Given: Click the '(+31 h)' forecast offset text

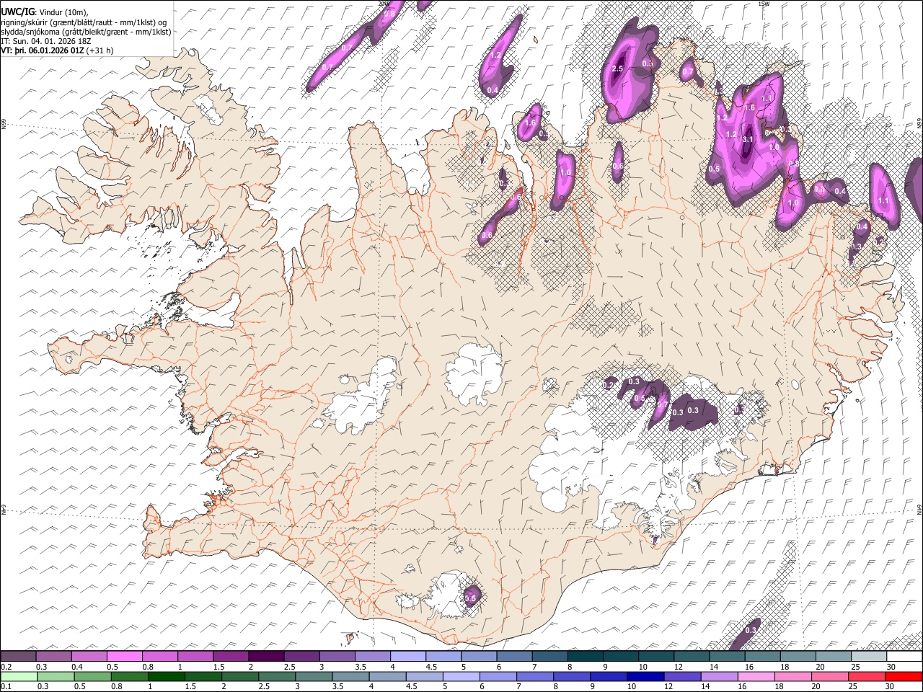Looking at the screenshot, I should pyautogui.click(x=99, y=50).
